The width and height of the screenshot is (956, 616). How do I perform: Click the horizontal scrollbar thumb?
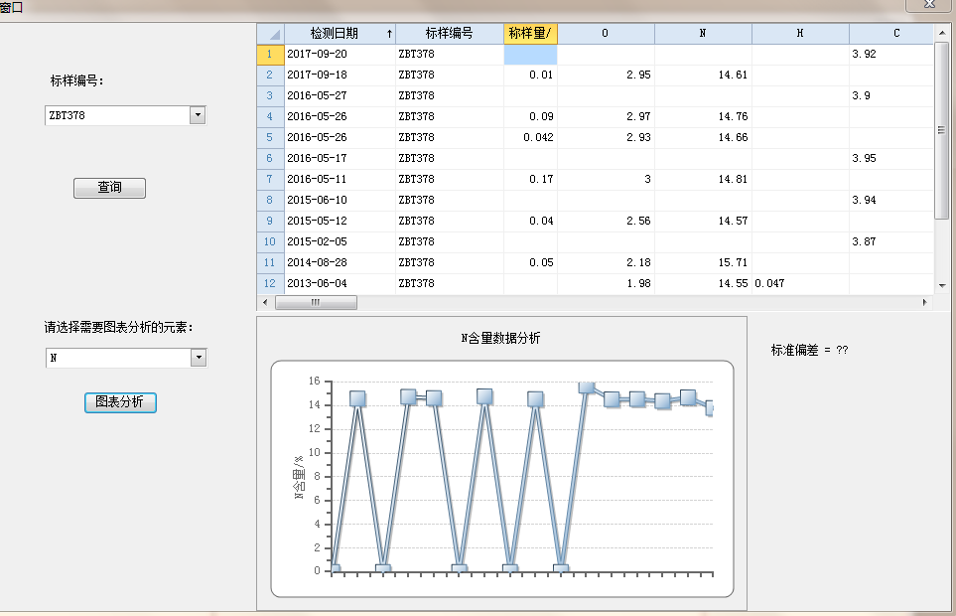coord(316,302)
